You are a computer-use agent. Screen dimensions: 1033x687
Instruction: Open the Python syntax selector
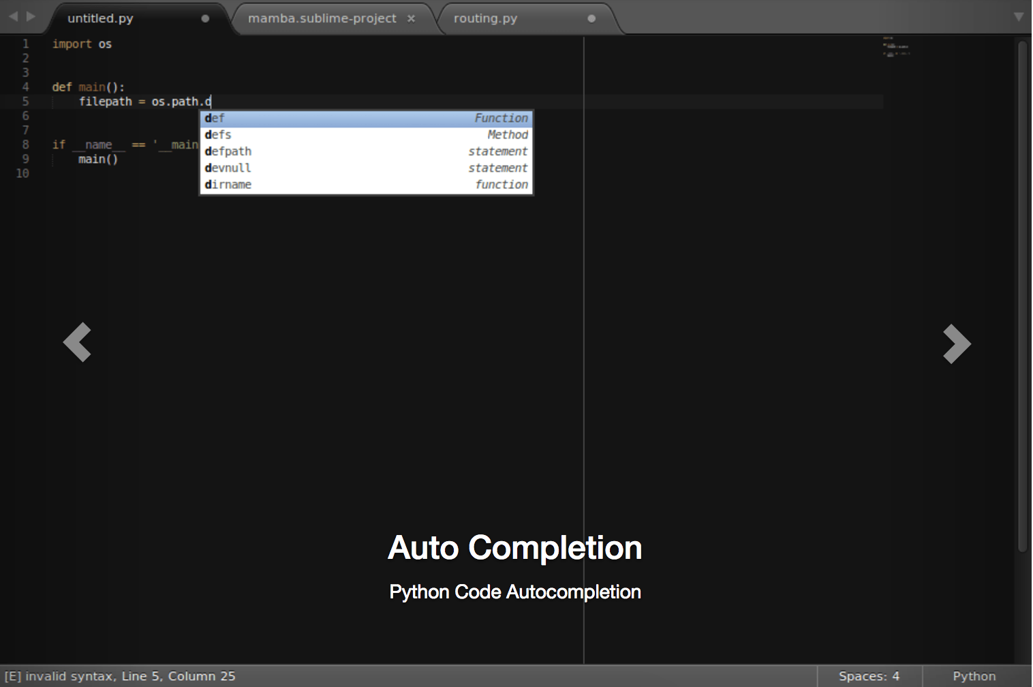pos(974,676)
